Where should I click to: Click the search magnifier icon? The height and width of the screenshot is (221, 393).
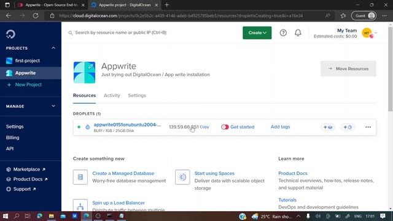(71, 33)
